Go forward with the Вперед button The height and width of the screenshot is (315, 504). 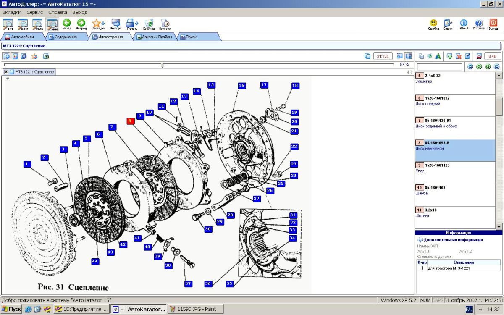coord(81,24)
